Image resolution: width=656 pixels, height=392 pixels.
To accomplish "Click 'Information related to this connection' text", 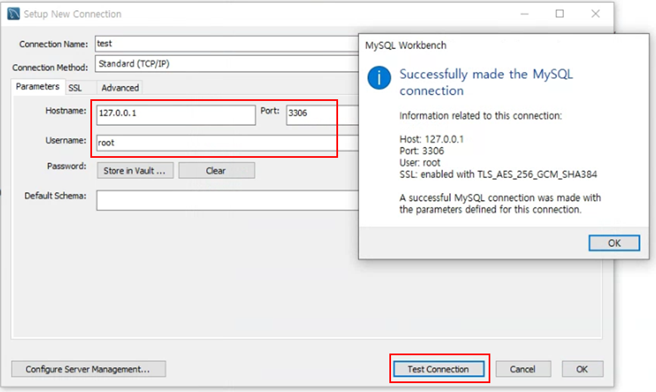I will (x=481, y=116).
